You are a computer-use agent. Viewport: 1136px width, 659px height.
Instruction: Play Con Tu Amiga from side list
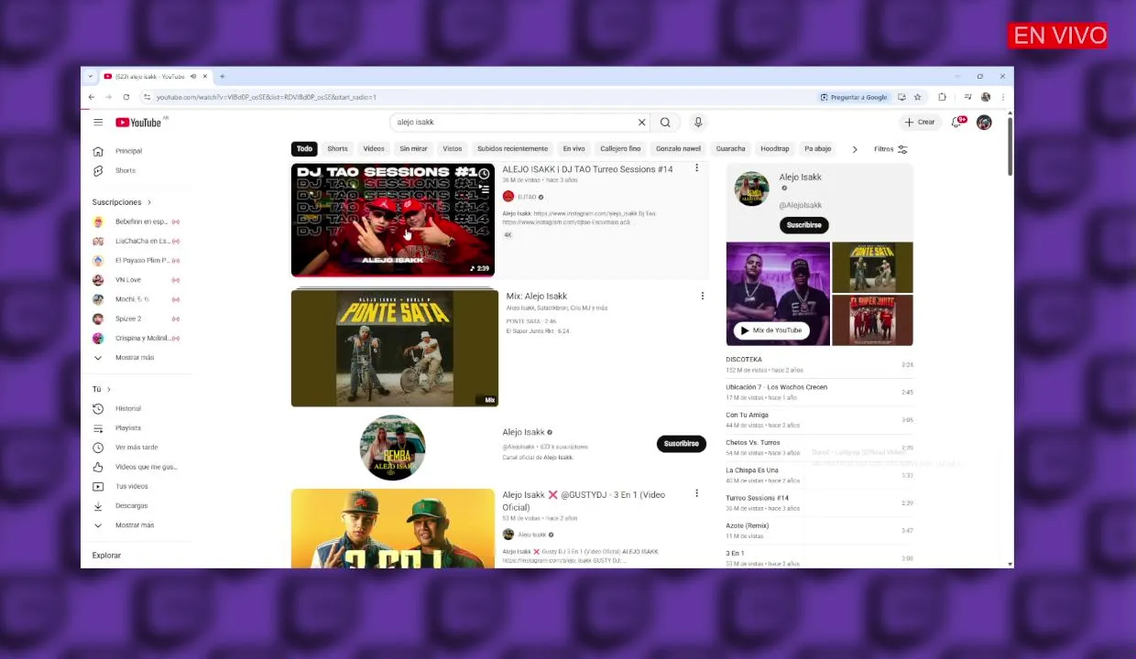click(x=819, y=419)
